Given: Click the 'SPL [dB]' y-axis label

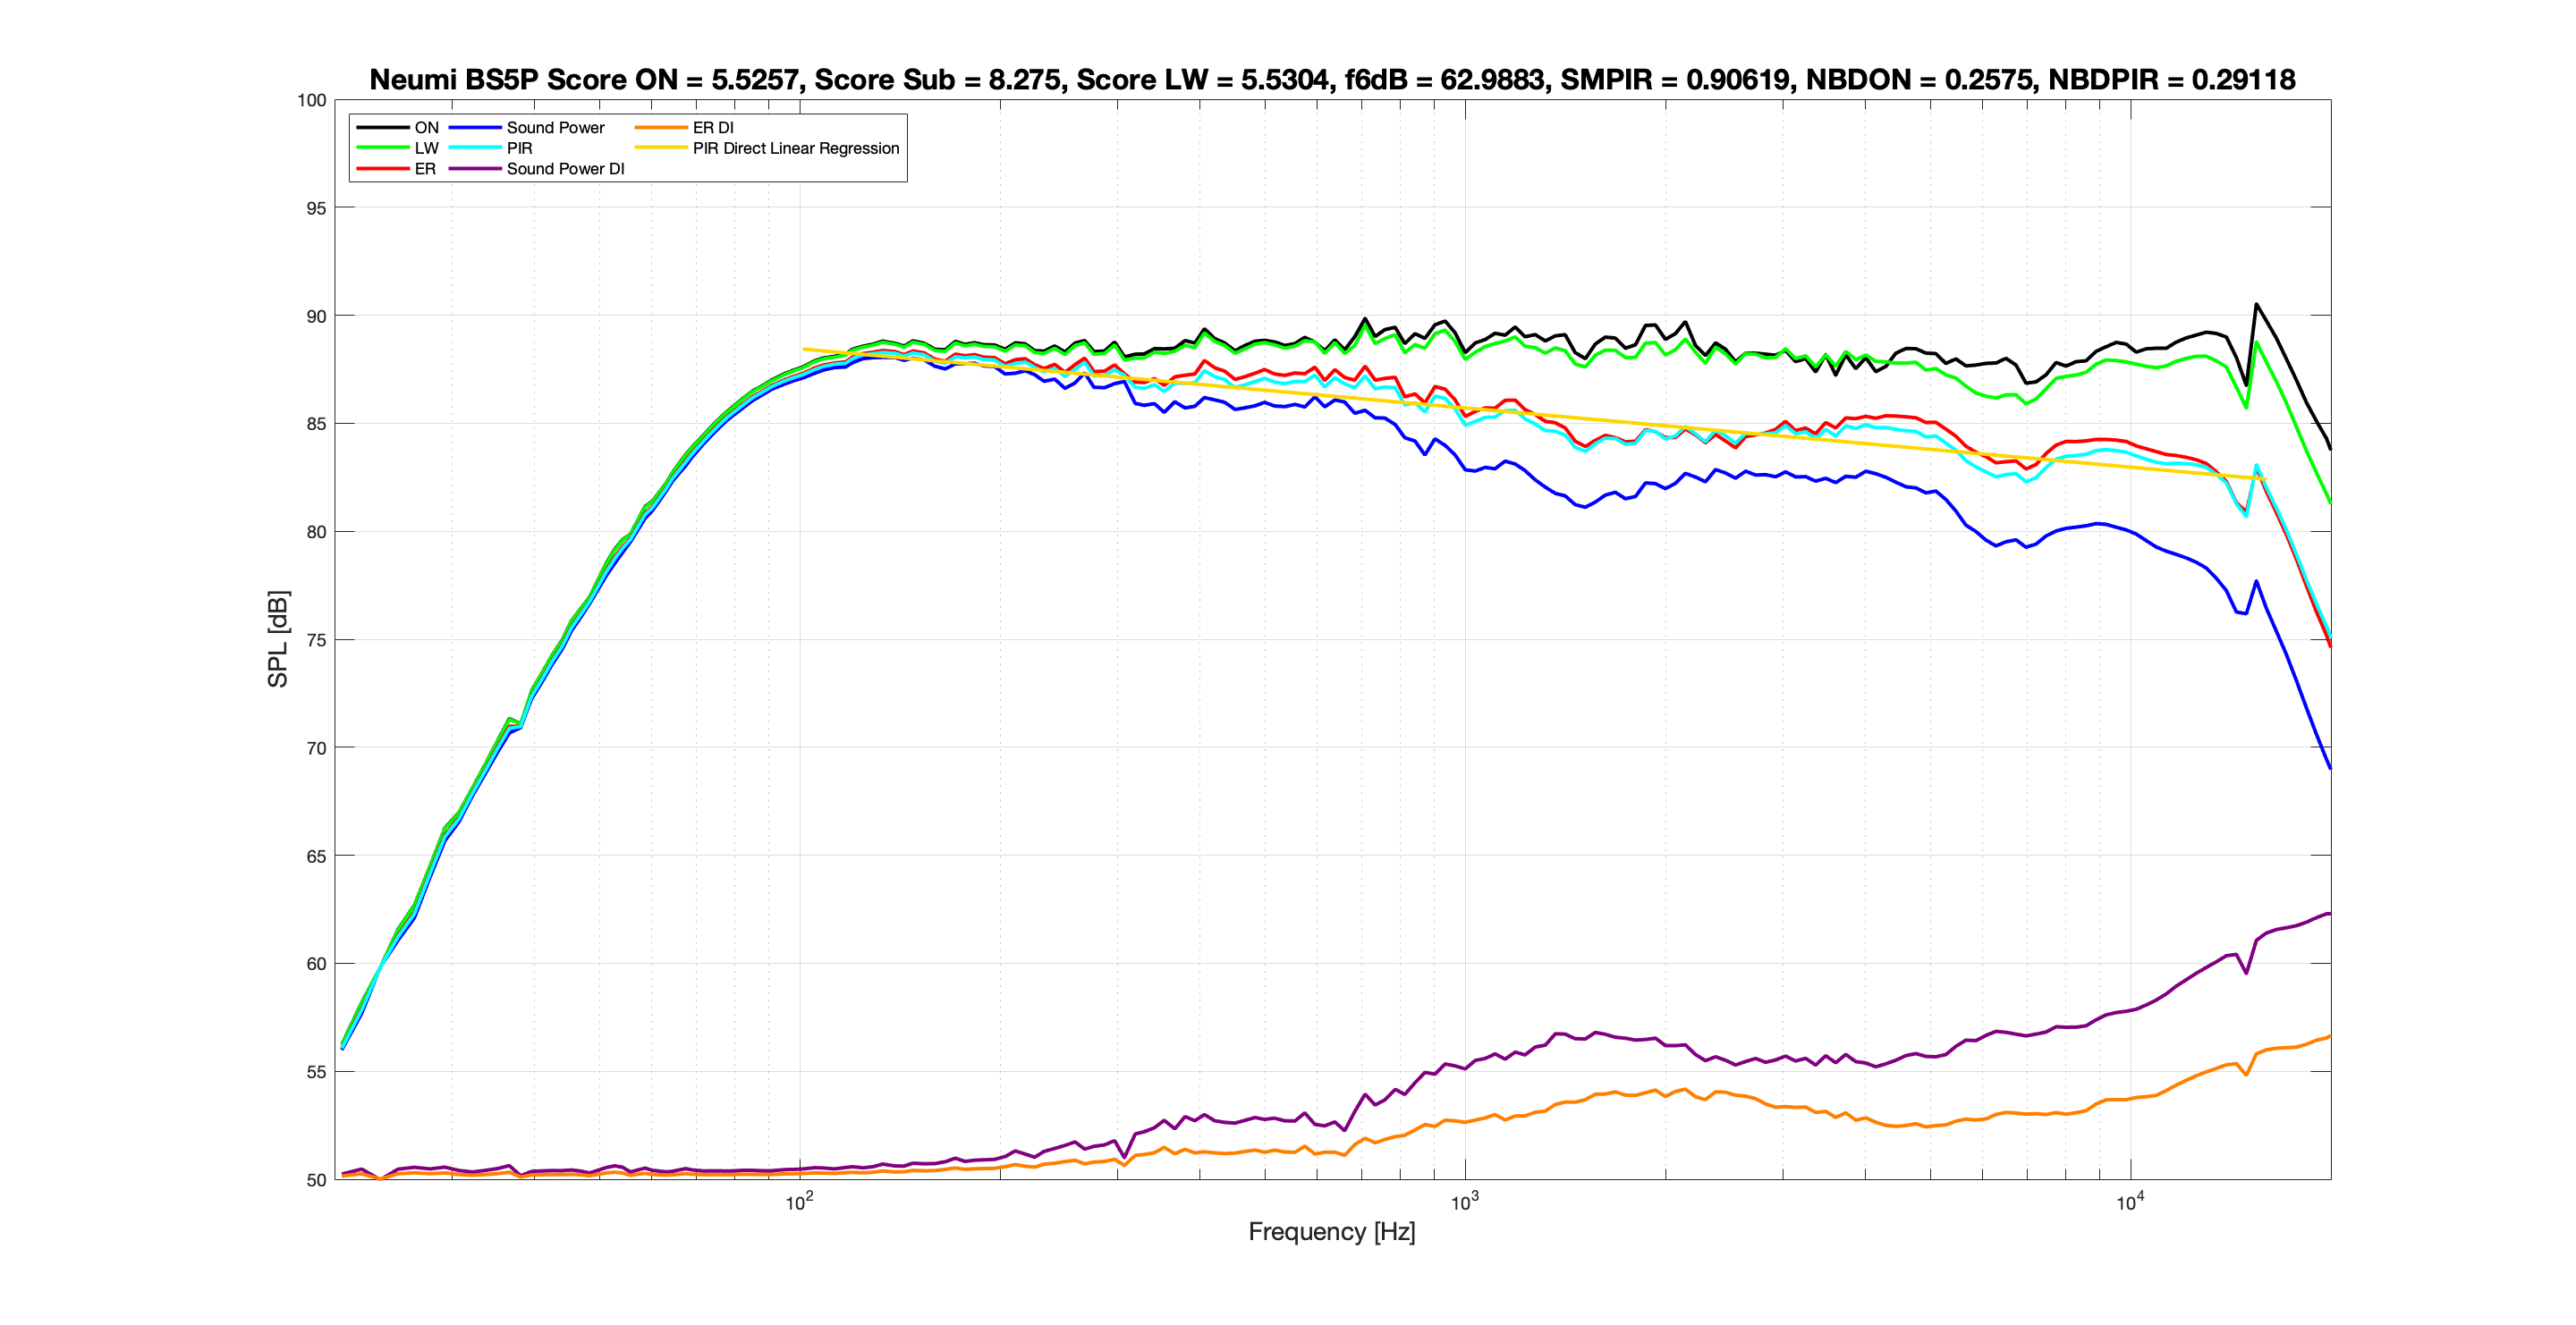Looking at the screenshot, I should coord(278,638).
